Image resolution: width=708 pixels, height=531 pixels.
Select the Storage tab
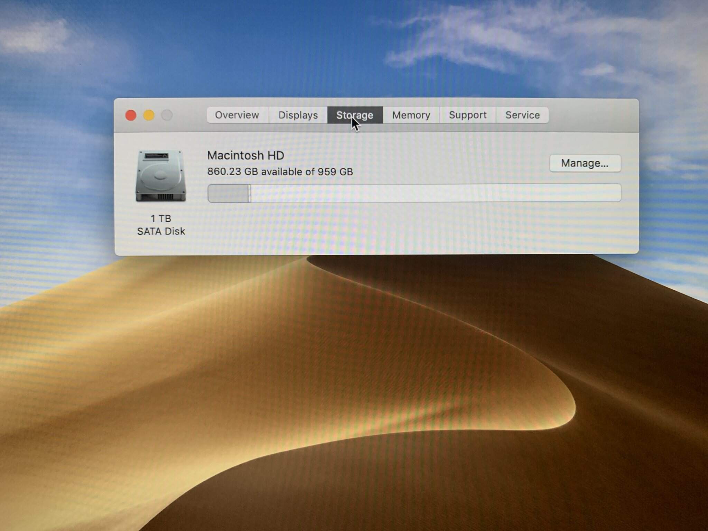coord(355,115)
